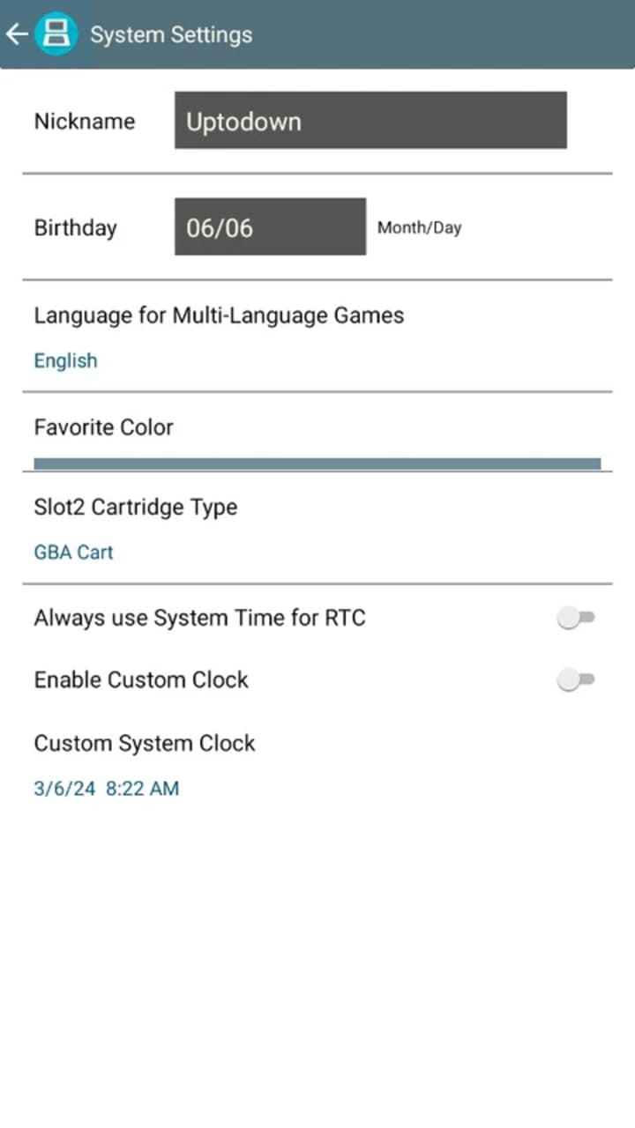The image size is (635, 1128).
Task: Click the Nickname label
Action: pyautogui.click(x=85, y=121)
